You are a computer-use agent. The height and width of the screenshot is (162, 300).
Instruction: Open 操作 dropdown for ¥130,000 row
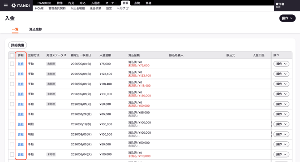point(281,94)
